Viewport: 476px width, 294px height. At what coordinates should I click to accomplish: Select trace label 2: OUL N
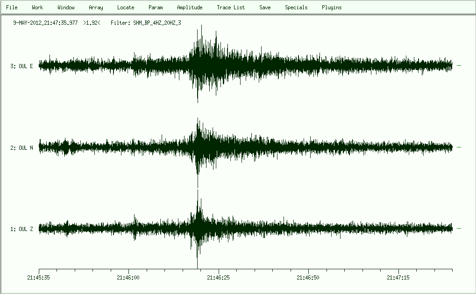[x=21, y=148]
